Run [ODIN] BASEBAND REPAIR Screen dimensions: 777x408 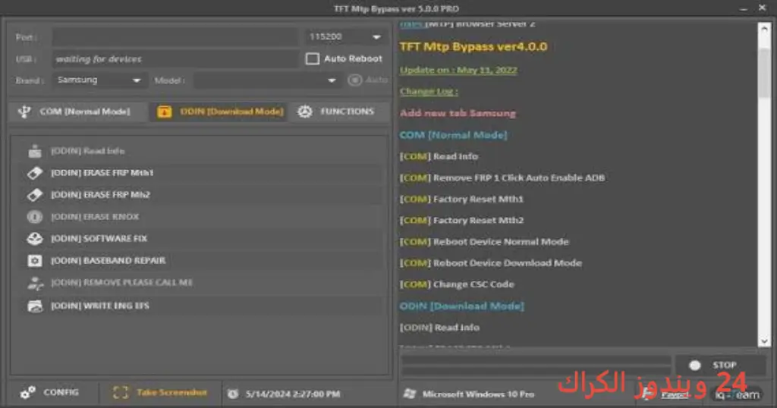pos(200,260)
